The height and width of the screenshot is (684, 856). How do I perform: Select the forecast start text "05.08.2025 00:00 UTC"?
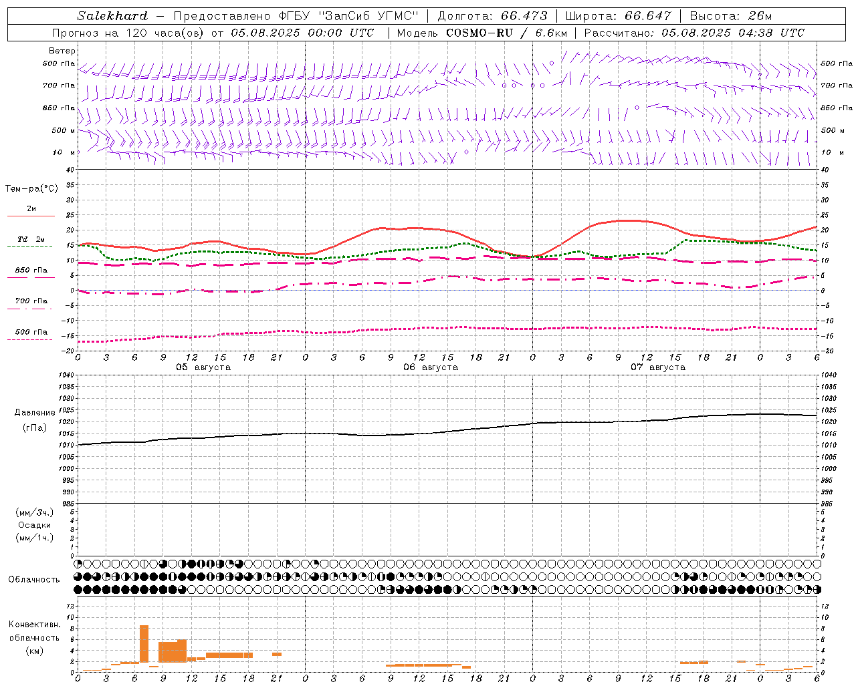(302, 33)
